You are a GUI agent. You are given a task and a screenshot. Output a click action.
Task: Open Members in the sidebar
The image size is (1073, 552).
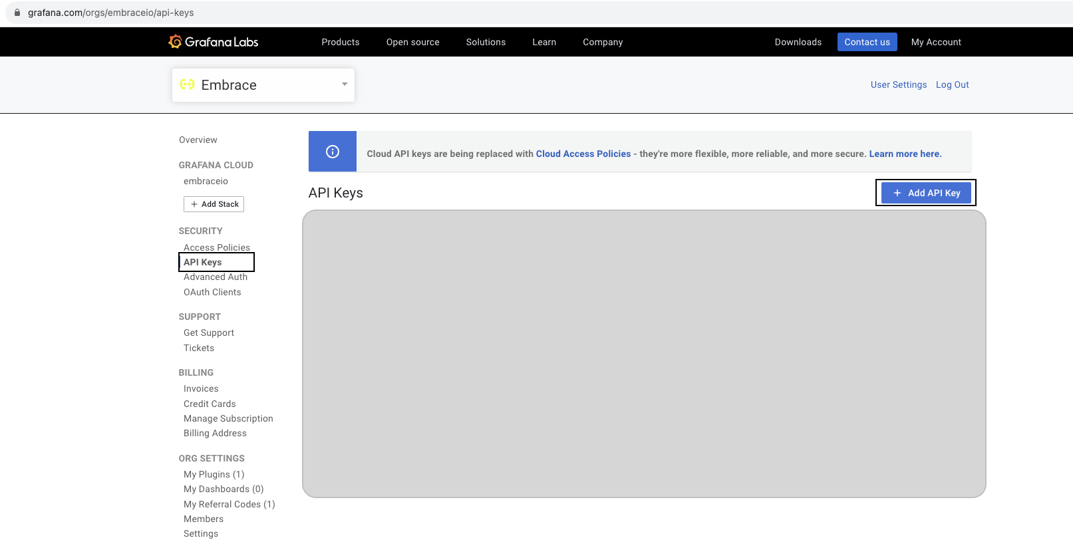(204, 519)
